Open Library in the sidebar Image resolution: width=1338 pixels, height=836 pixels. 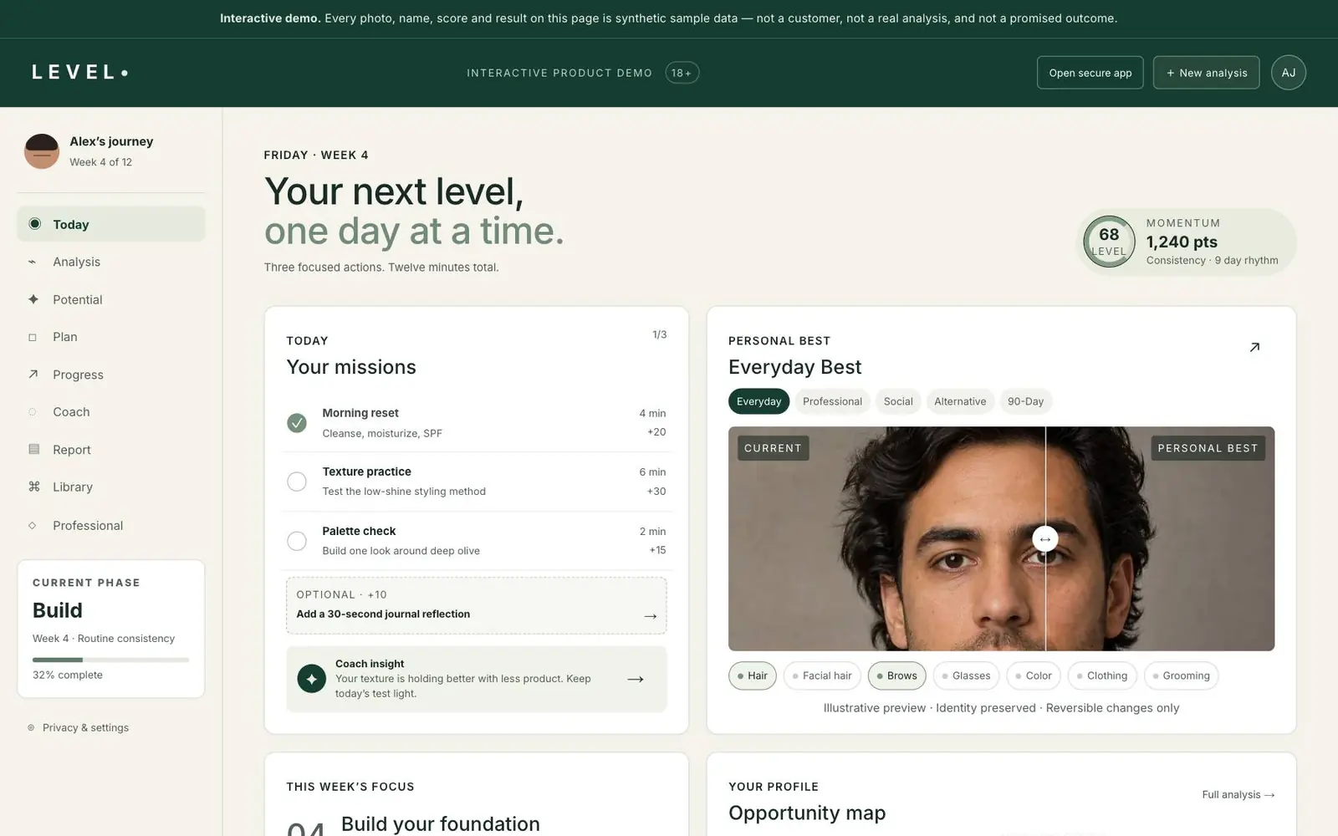coord(111,487)
